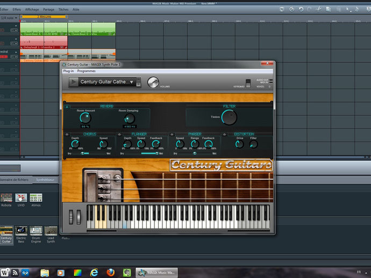
Task: Click the Chorus Speed knob
Action: click(x=103, y=144)
